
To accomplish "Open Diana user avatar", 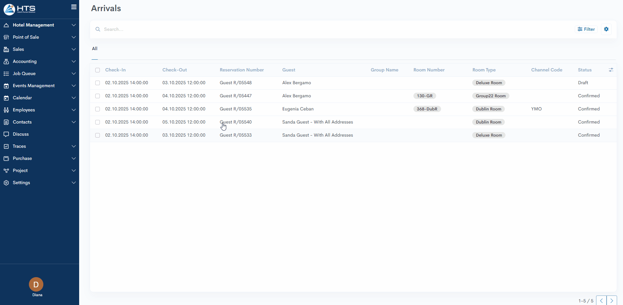I will [36, 284].
